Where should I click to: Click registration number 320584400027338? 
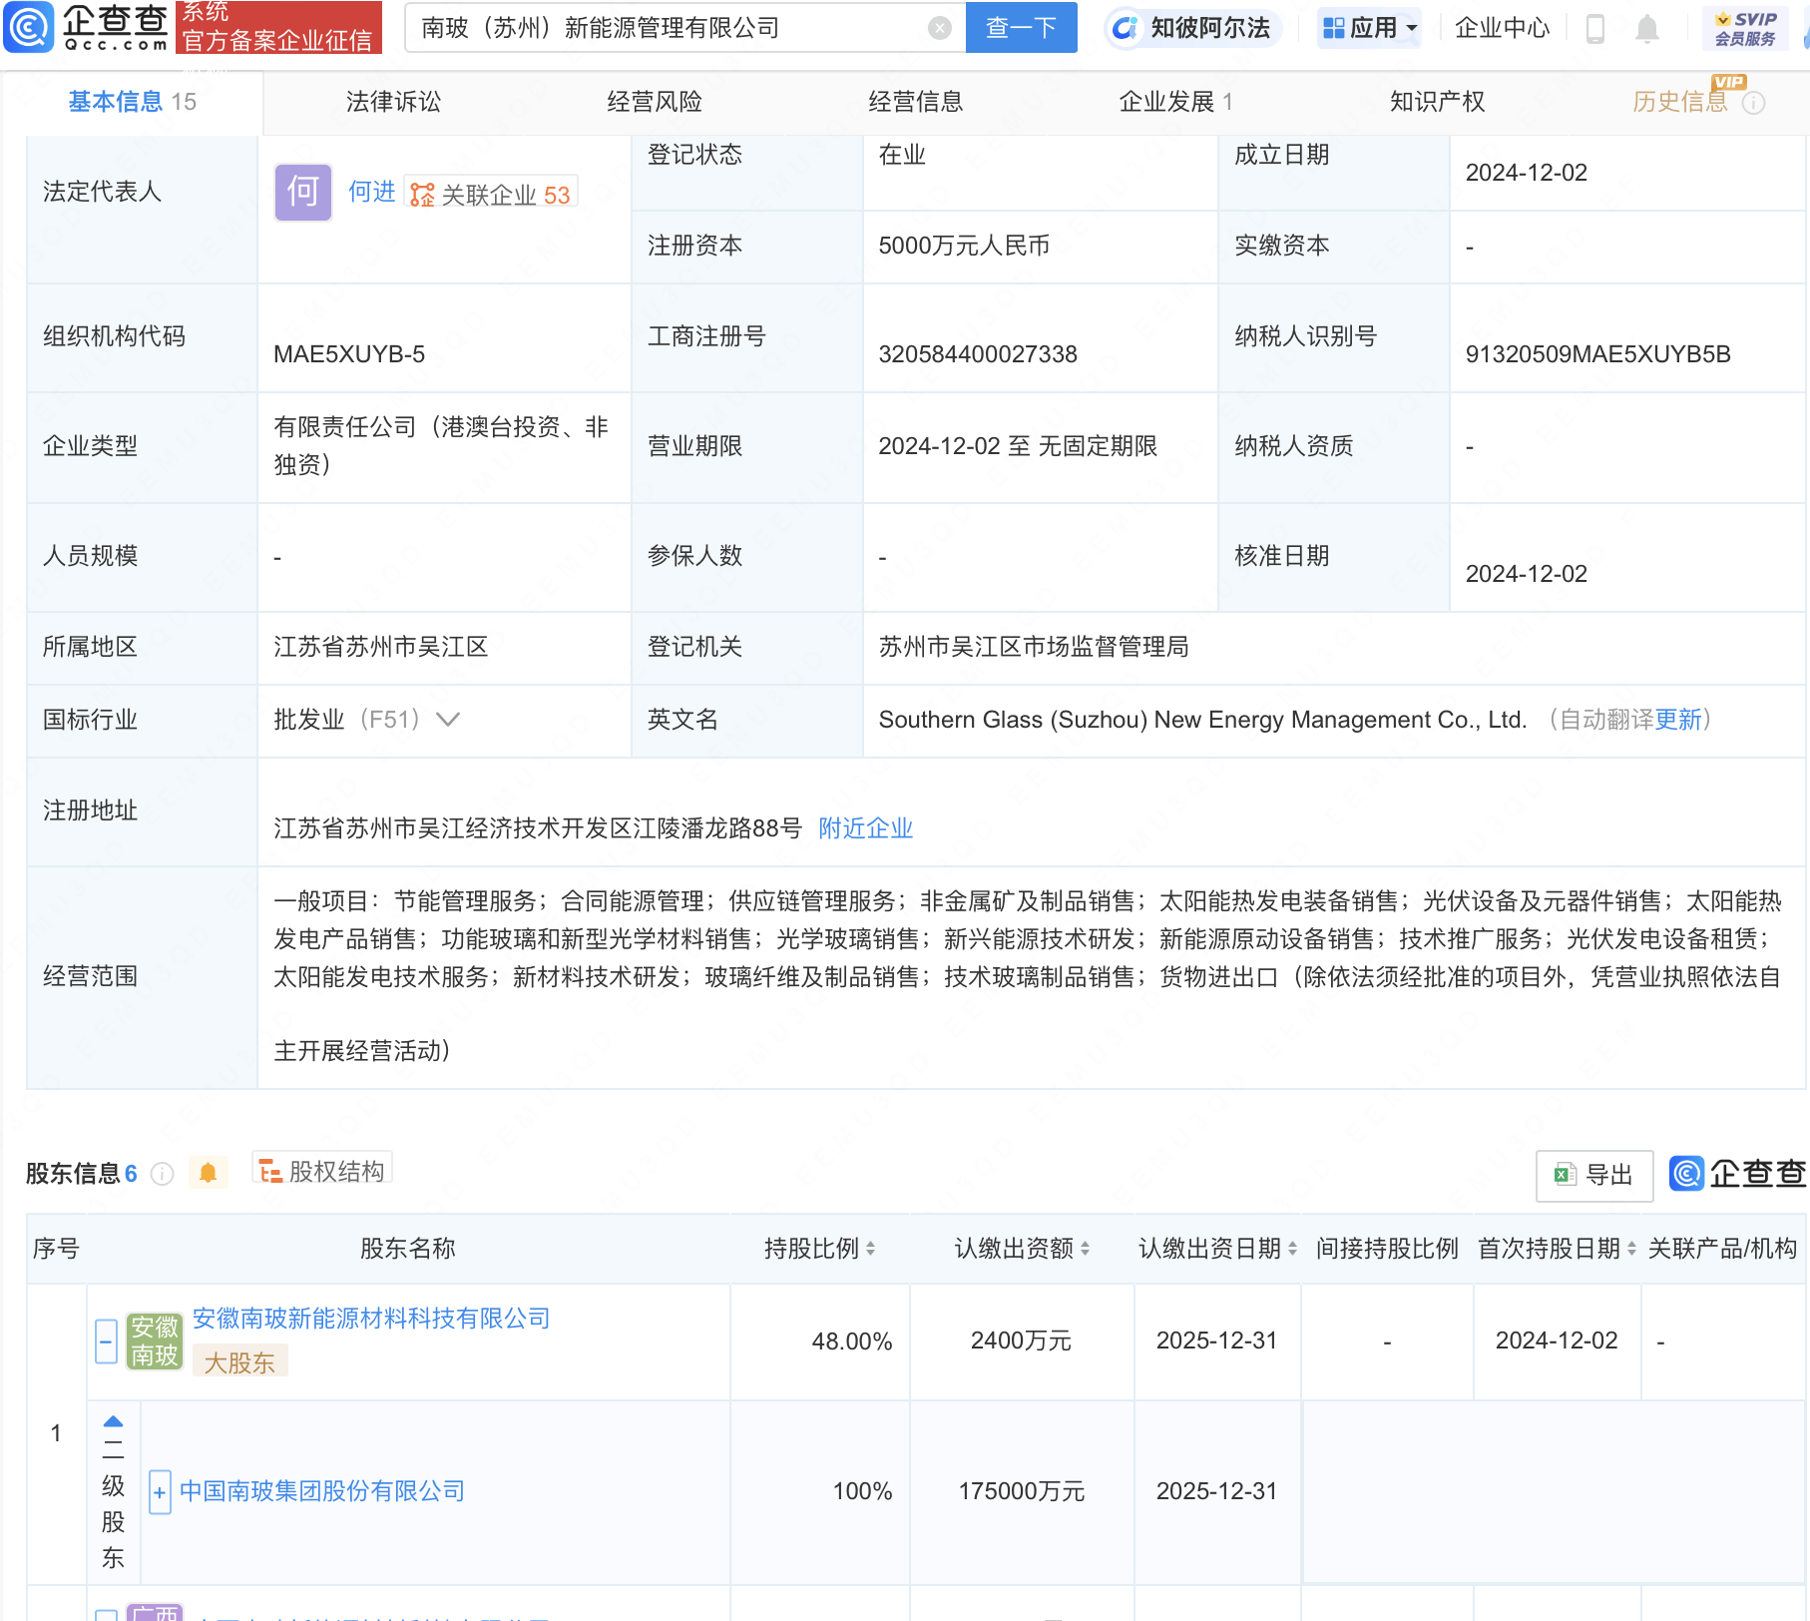(978, 354)
